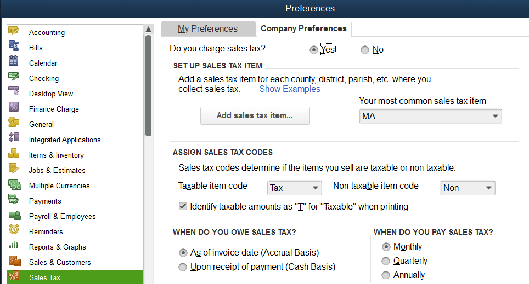The width and height of the screenshot is (529, 284).
Task: Open the Show Examples link
Action: (289, 89)
